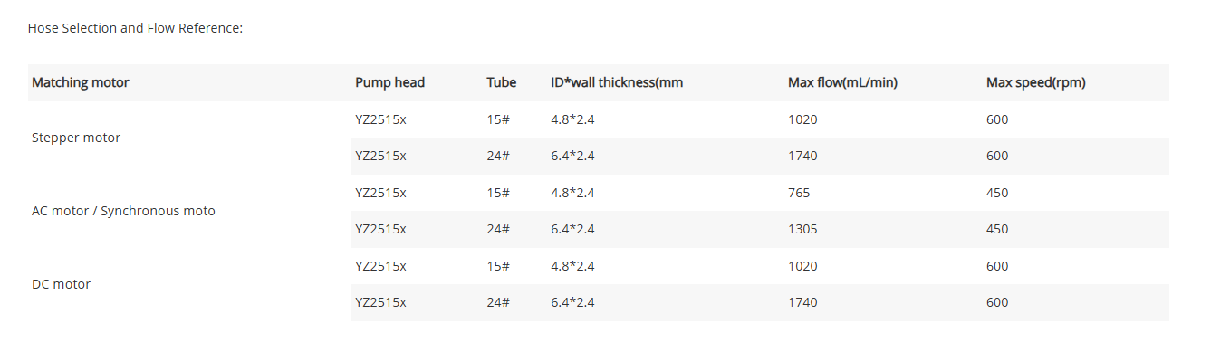Click the 'Max speed(rpm)' column header
The width and height of the screenshot is (1220, 343).
tap(1035, 82)
